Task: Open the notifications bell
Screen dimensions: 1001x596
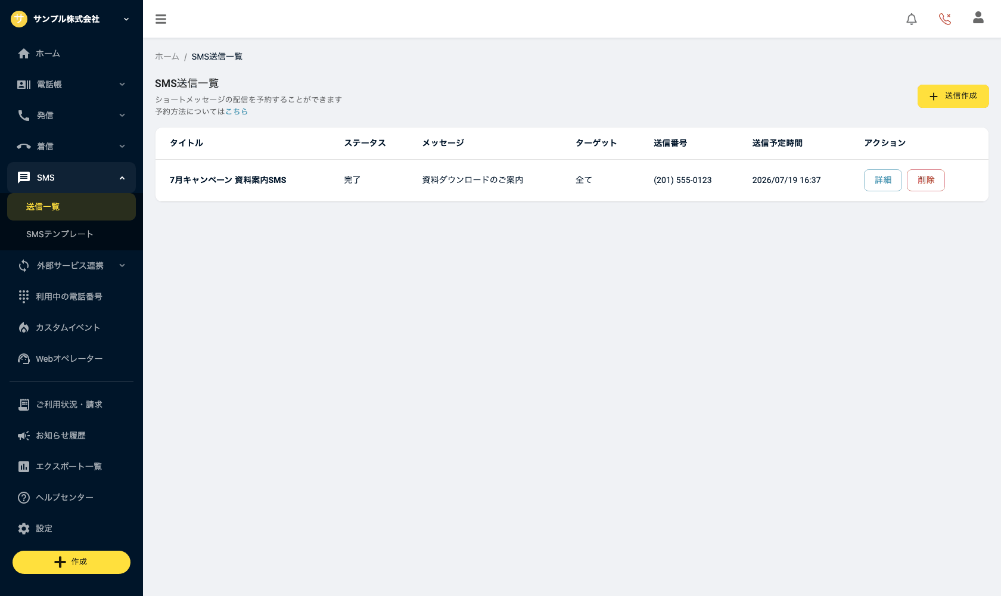Action: (912, 19)
